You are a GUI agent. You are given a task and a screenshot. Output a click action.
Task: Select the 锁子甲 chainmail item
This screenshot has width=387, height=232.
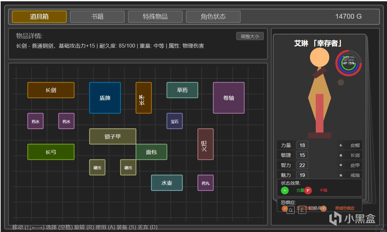pyautogui.click(x=113, y=136)
